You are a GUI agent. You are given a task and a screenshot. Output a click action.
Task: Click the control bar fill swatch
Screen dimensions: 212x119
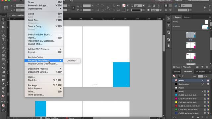tap(124, 6)
